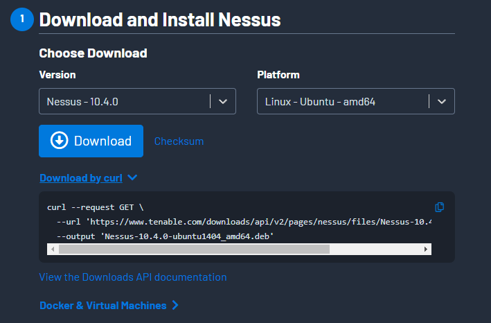
Task: Click the --output Nessus deb filename line
Action: tap(165, 236)
